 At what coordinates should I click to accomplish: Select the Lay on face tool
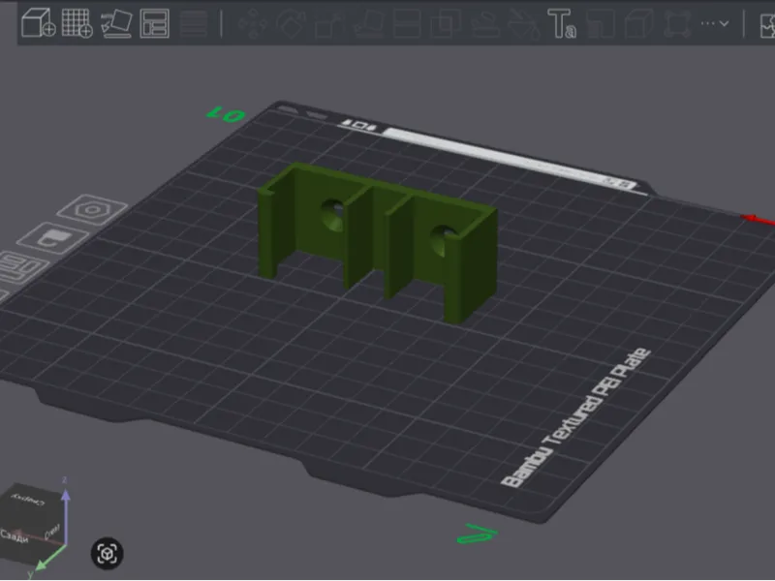[x=368, y=23]
